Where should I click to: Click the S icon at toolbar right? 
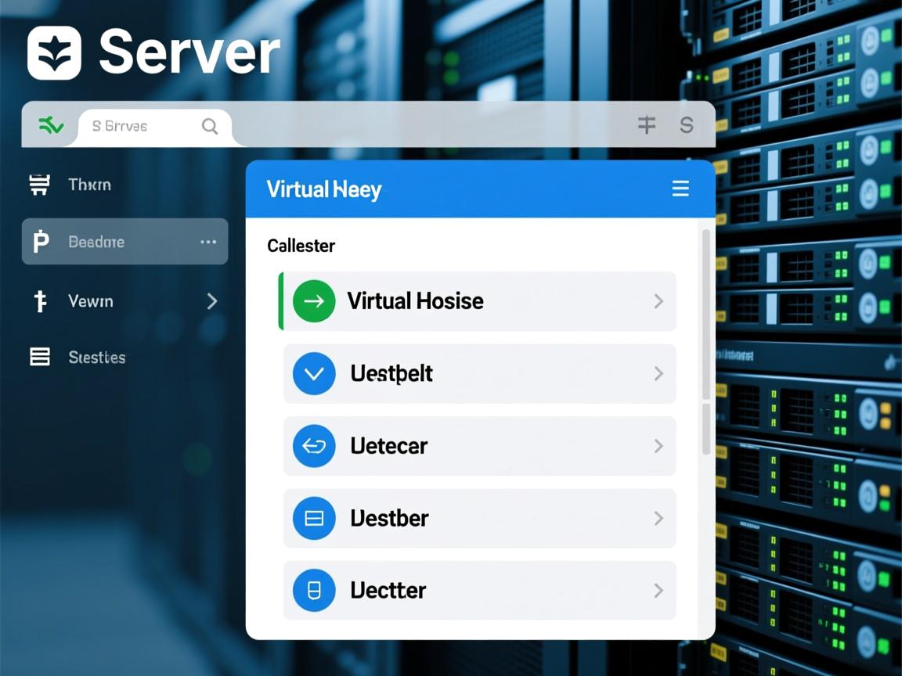[687, 125]
